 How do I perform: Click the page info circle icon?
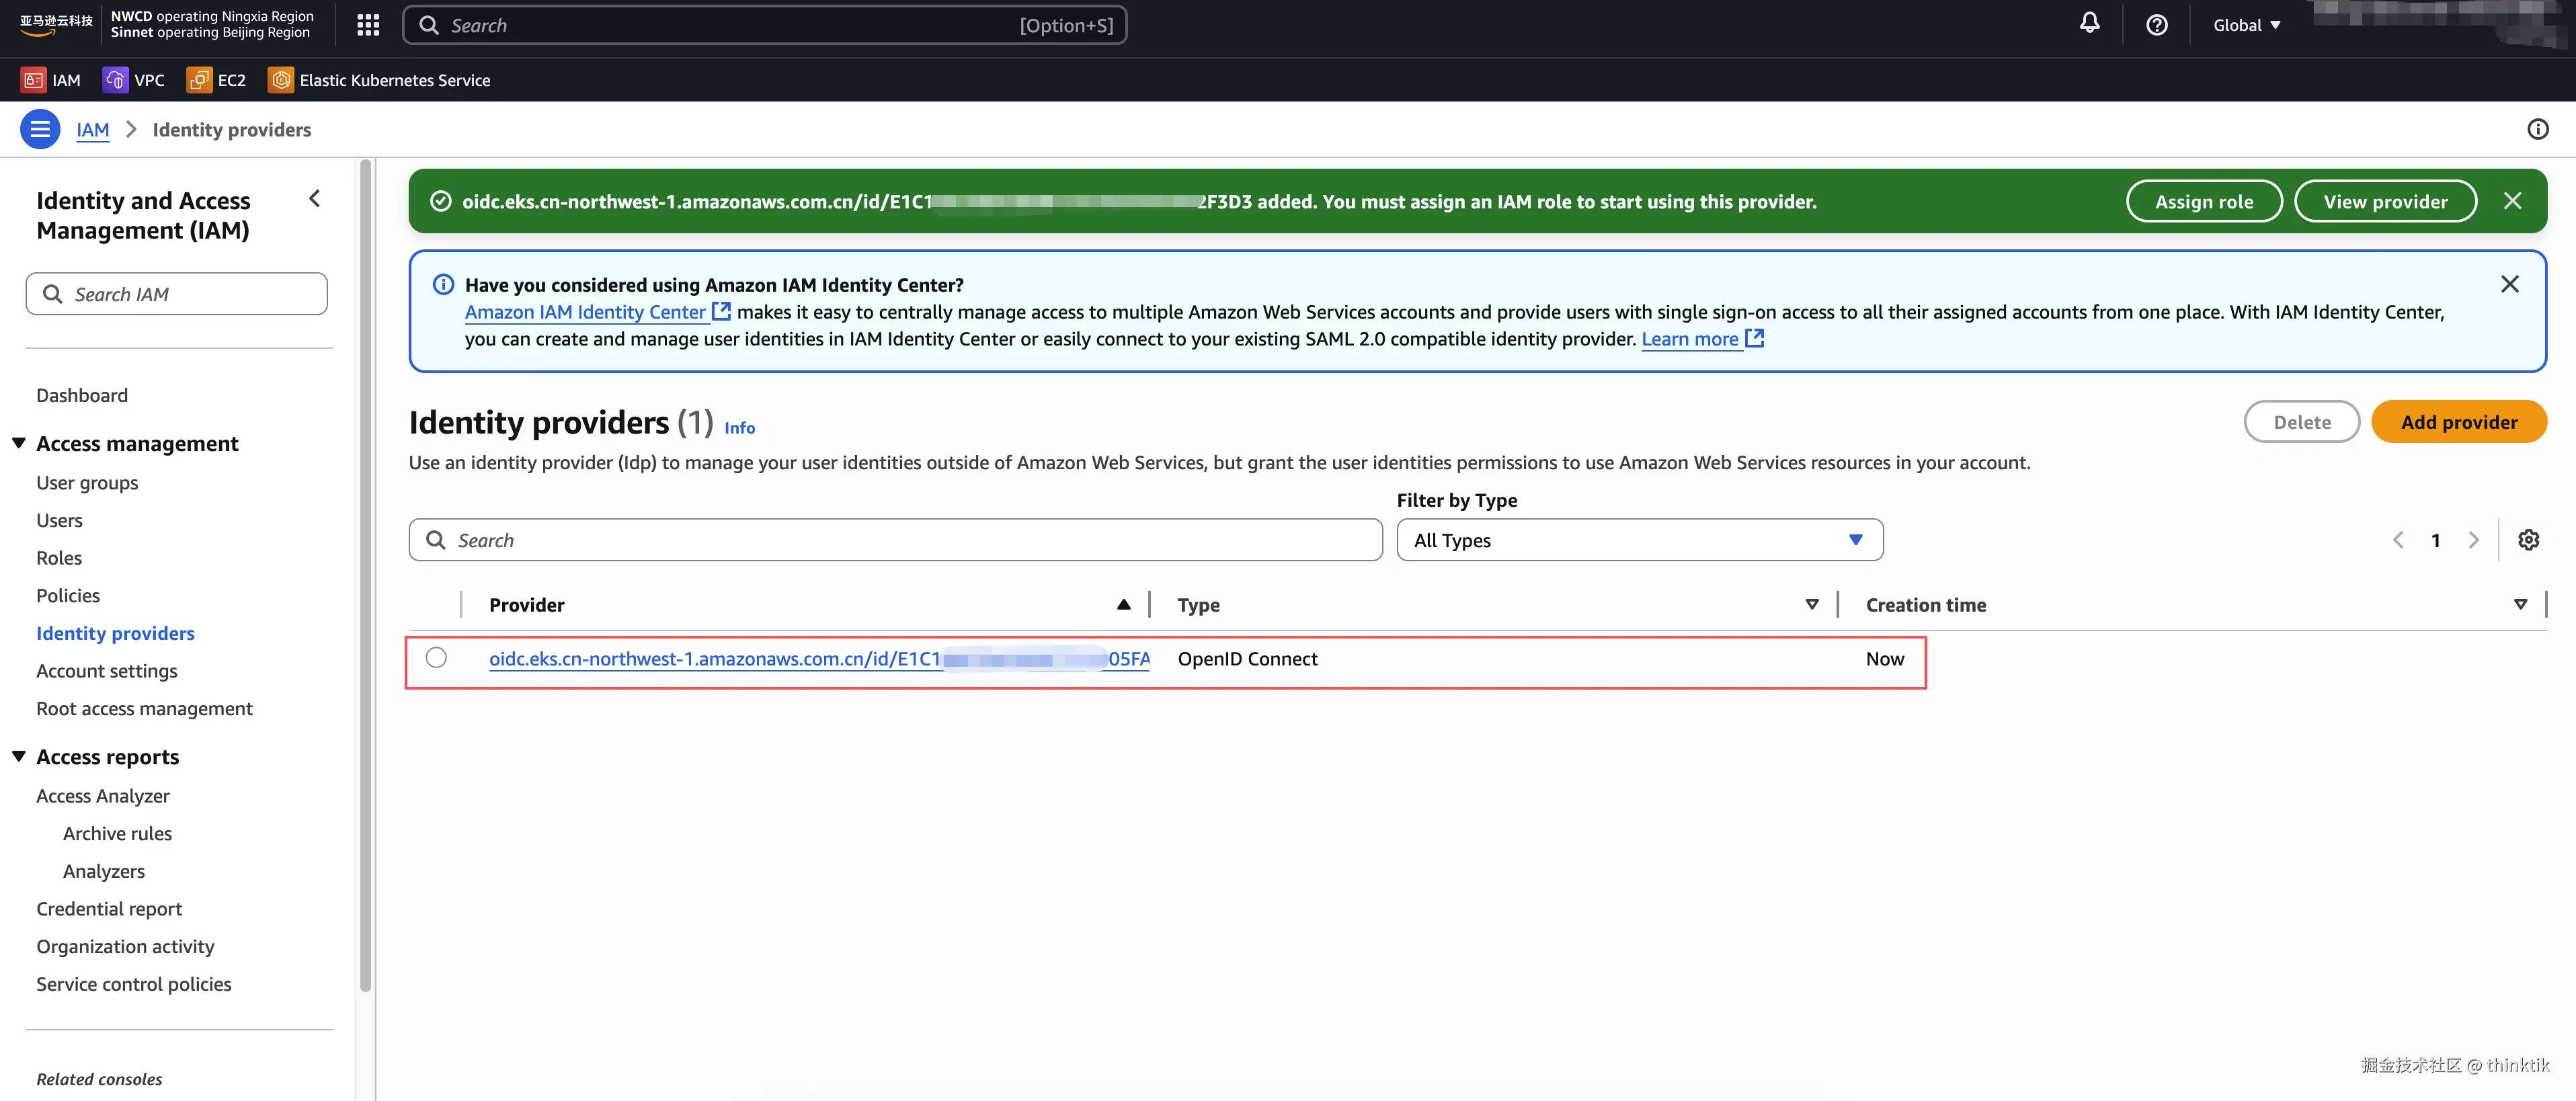pyautogui.click(x=2537, y=129)
